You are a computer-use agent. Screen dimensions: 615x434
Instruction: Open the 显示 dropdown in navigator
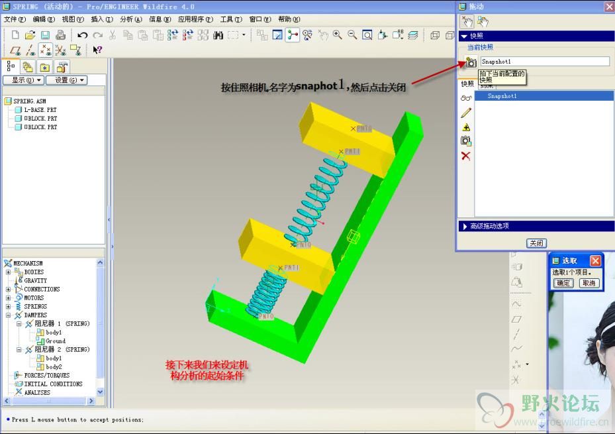(x=23, y=80)
